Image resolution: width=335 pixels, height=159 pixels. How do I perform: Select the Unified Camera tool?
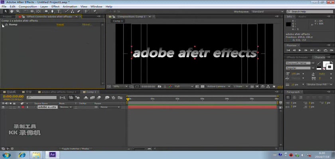(x=32, y=12)
